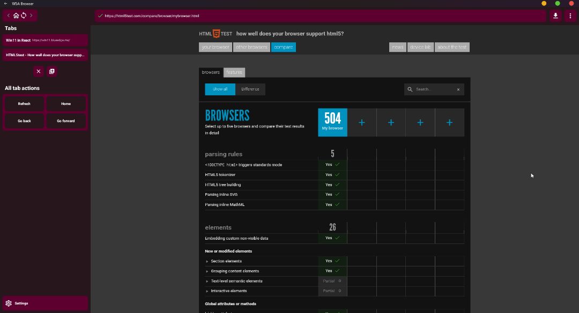Click the Settings gear icon
Viewport: 579px width, 313px height.
coord(9,303)
